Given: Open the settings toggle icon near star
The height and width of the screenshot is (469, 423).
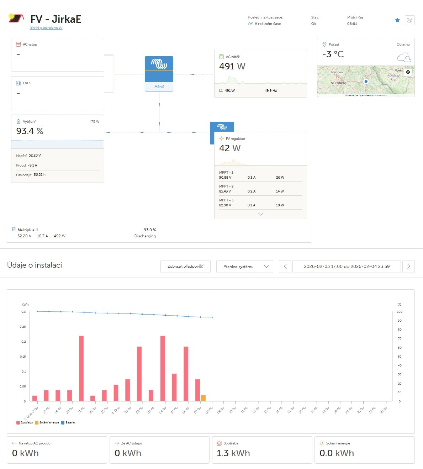Looking at the screenshot, I should [x=409, y=20].
